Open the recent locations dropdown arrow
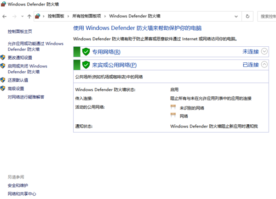The height and width of the screenshot is (199, 276). 23,16
